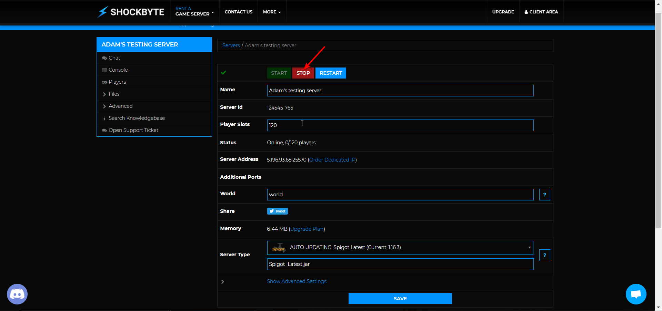This screenshot has width=662, height=311.
Task: Stop the server
Action: click(x=303, y=73)
